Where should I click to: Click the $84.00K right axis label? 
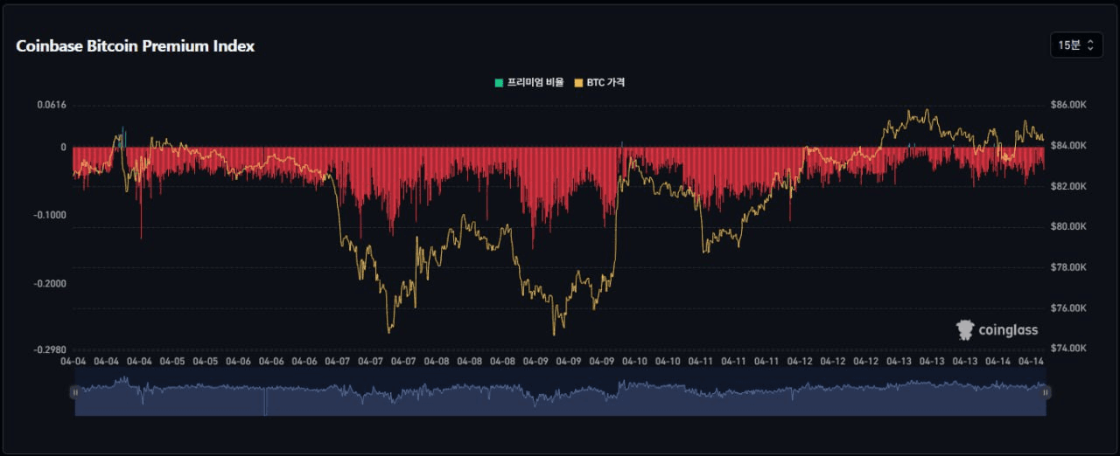(1068, 146)
